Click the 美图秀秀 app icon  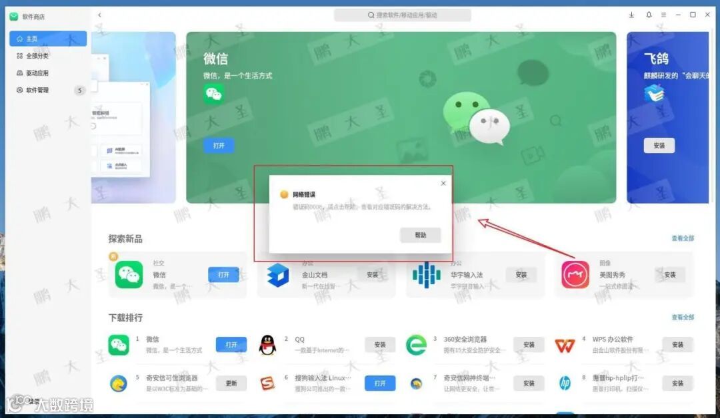[x=575, y=274]
